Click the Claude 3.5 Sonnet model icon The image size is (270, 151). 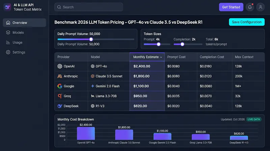point(92,76)
